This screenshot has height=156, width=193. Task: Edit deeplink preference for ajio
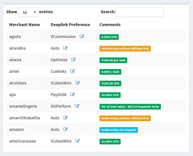(x=73, y=94)
